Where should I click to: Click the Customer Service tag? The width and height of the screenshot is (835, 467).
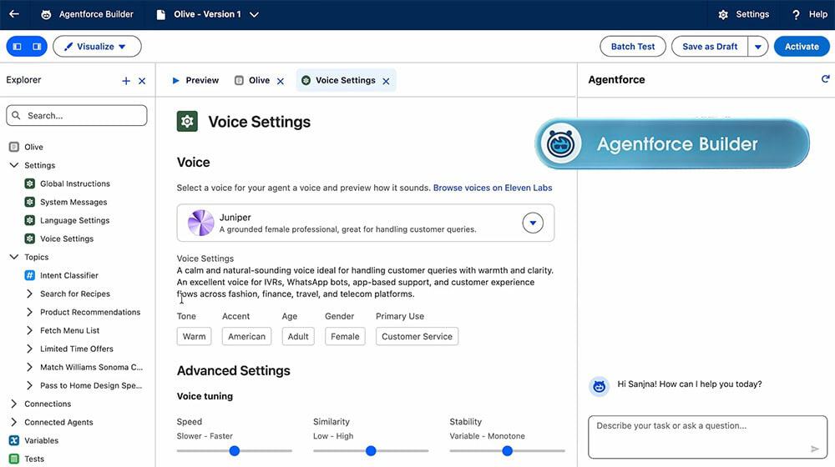417,336
